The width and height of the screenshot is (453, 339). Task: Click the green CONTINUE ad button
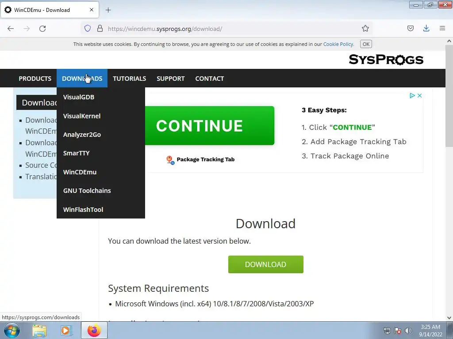[x=210, y=126]
